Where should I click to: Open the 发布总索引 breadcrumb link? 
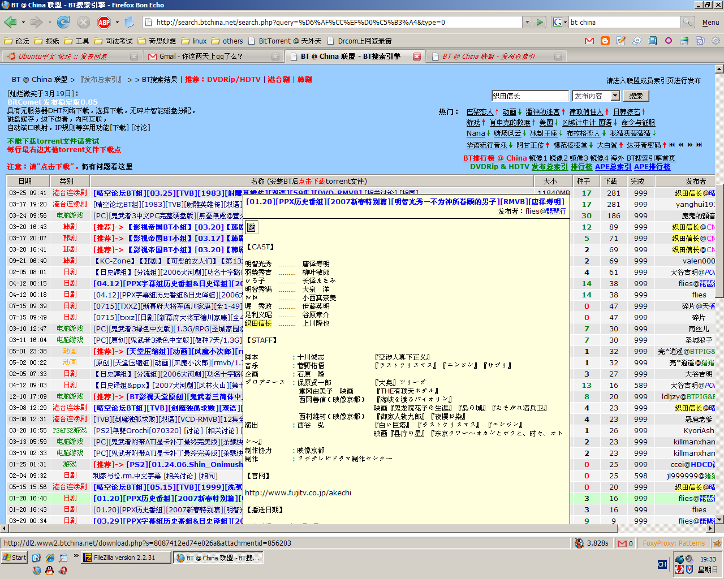(x=101, y=79)
